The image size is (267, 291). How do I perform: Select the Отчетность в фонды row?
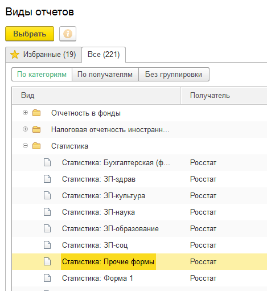(139, 113)
